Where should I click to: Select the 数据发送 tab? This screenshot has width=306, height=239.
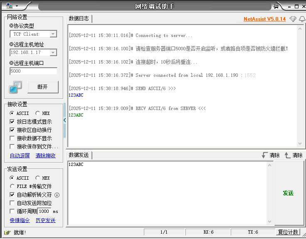pos(79,155)
